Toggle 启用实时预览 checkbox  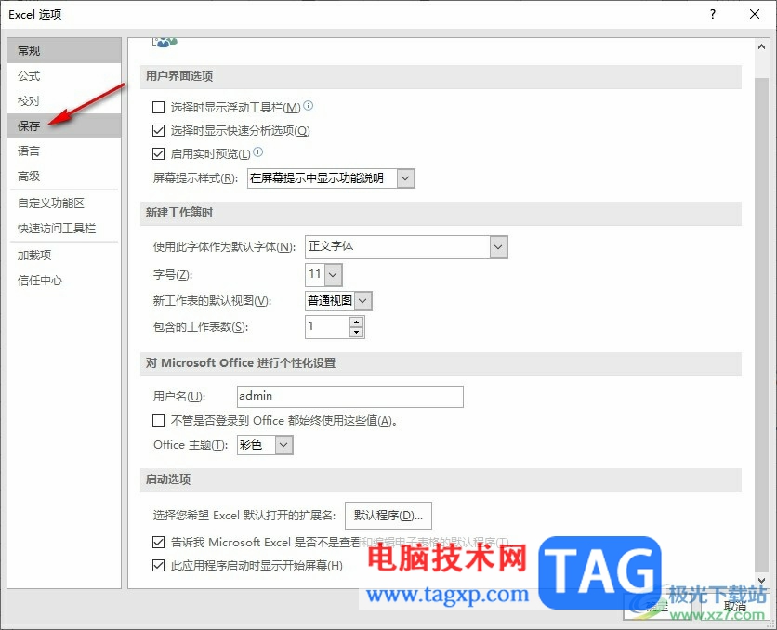(159, 153)
